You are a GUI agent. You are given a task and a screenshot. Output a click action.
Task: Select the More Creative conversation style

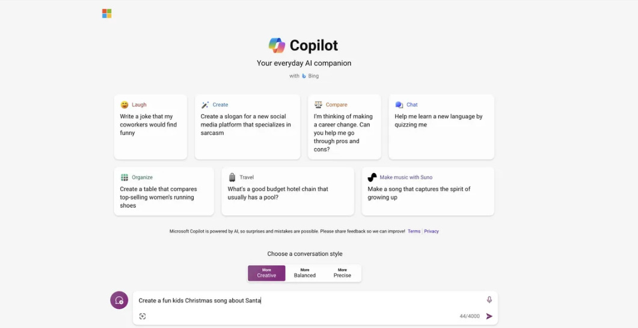pyautogui.click(x=266, y=273)
